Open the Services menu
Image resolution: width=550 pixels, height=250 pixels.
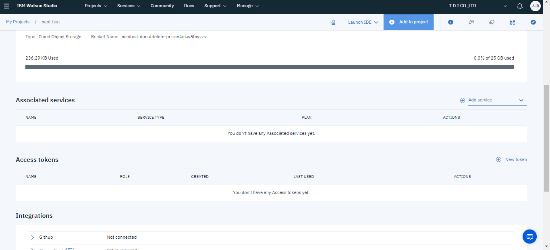pyautogui.click(x=129, y=6)
